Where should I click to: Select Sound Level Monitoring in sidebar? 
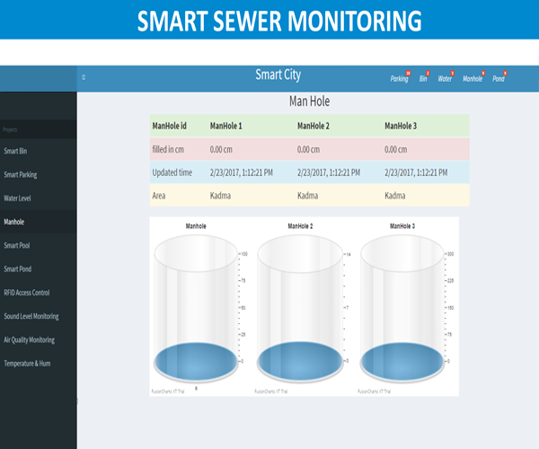[x=31, y=316]
